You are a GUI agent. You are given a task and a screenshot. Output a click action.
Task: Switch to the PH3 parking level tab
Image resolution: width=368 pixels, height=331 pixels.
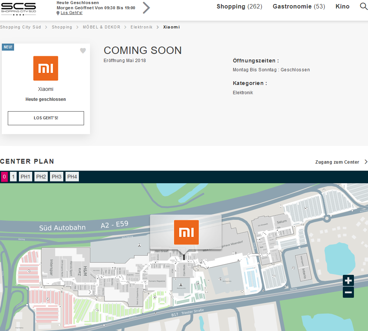tap(57, 177)
